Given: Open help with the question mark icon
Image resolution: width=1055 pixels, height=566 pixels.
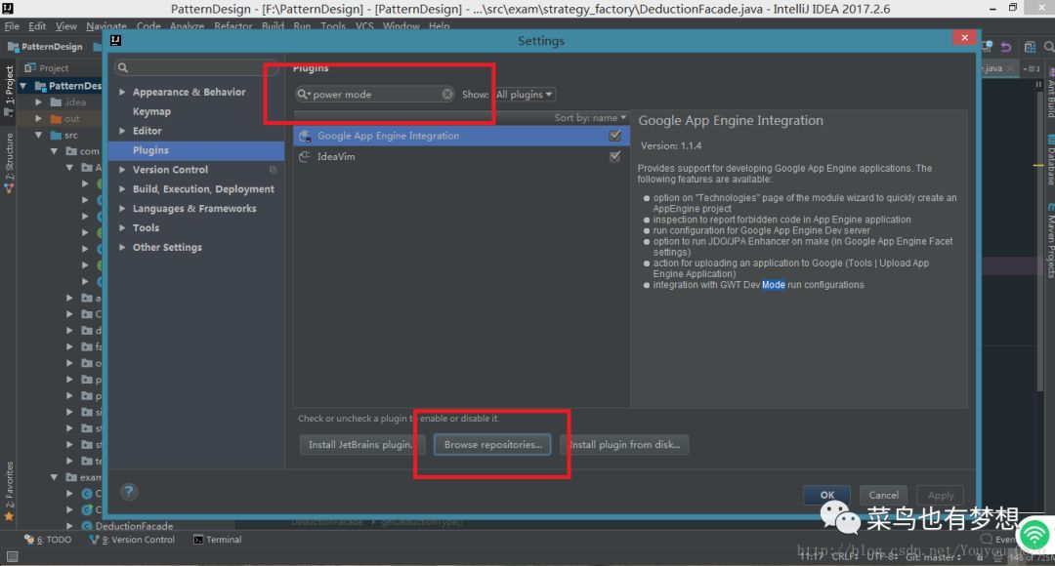Looking at the screenshot, I should 129,492.
